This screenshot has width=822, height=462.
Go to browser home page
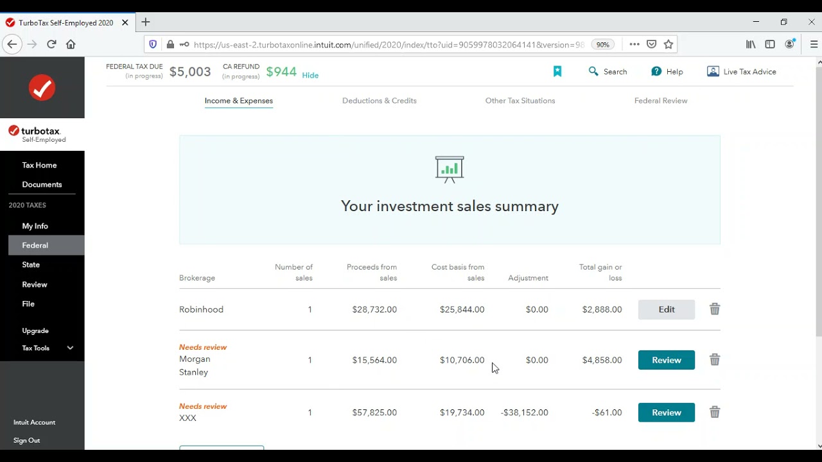tap(71, 44)
